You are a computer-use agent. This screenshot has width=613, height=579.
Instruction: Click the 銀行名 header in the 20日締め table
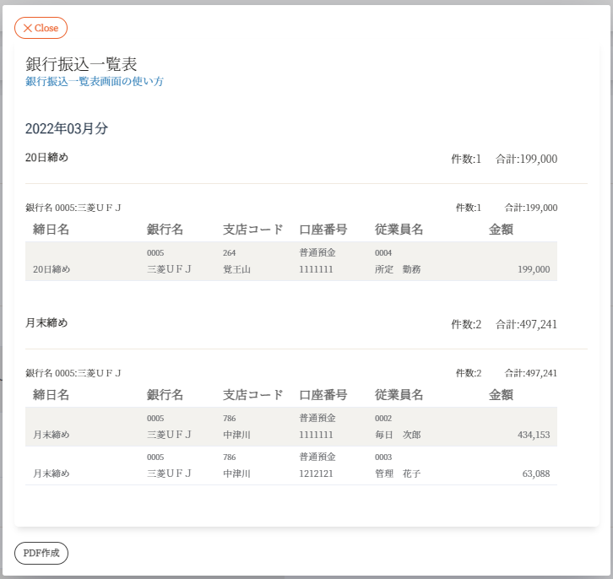coord(165,229)
